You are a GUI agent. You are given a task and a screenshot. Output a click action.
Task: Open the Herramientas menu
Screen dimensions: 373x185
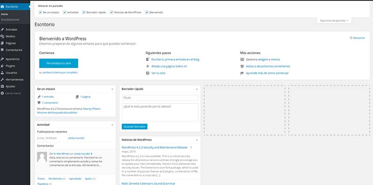point(15,79)
